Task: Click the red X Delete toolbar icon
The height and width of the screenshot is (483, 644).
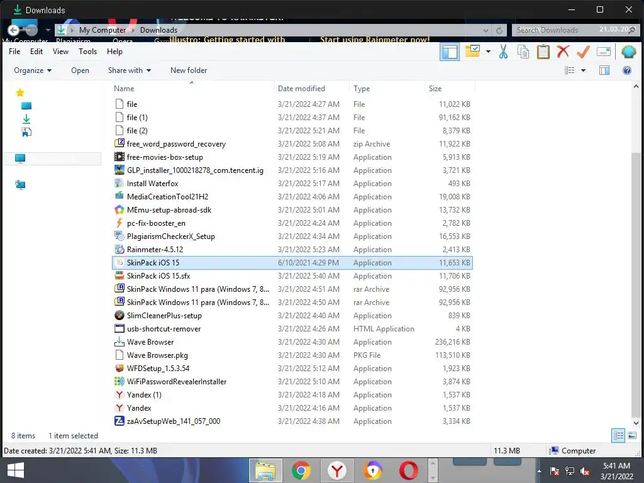Action: (x=563, y=52)
